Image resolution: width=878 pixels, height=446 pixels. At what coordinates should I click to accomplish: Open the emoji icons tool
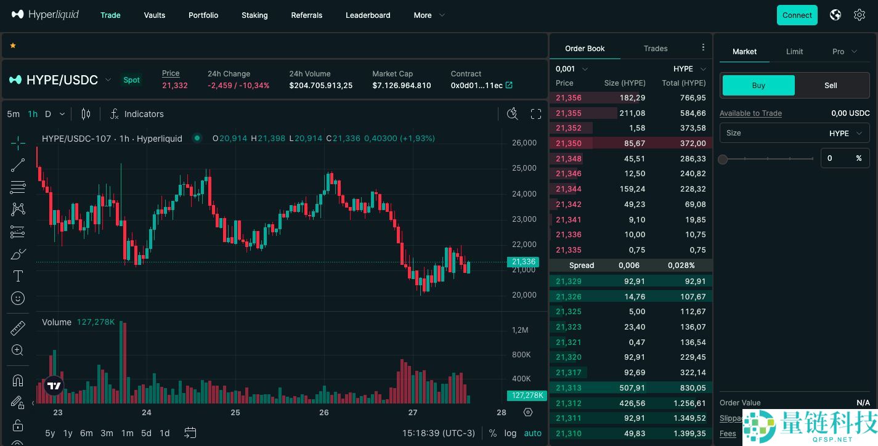[18, 298]
